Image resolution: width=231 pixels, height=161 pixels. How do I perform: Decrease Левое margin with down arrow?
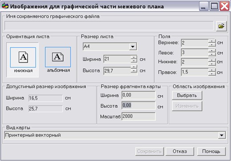[x=212, y=54]
